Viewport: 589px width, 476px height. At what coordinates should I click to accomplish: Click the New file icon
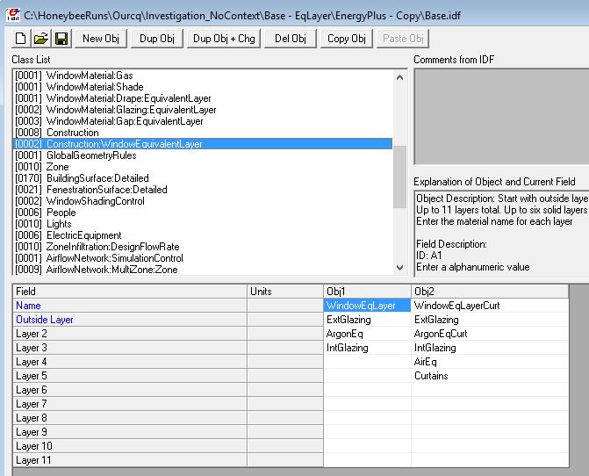(21, 39)
